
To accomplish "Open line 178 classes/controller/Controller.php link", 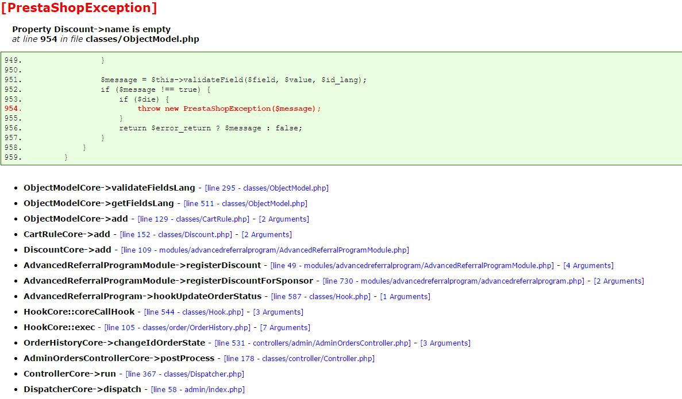I will (x=299, y=359).
